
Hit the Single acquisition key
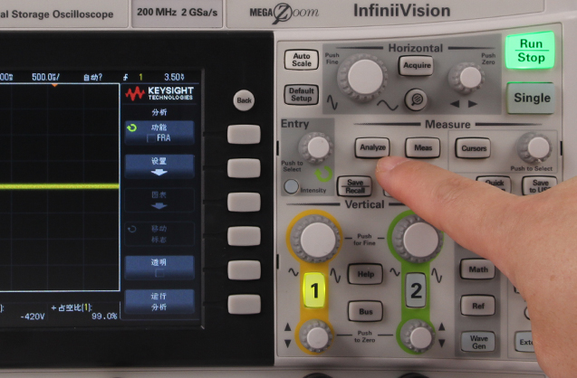click(x=531, y=98)
